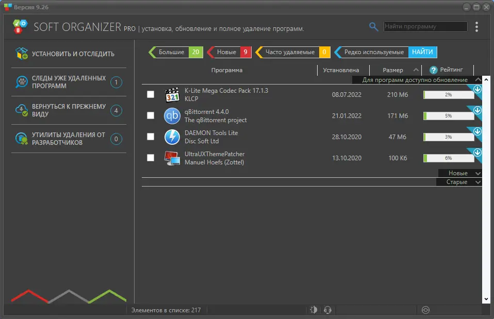Click the cloud restore icon in sidebar

(x=22, y=110)
